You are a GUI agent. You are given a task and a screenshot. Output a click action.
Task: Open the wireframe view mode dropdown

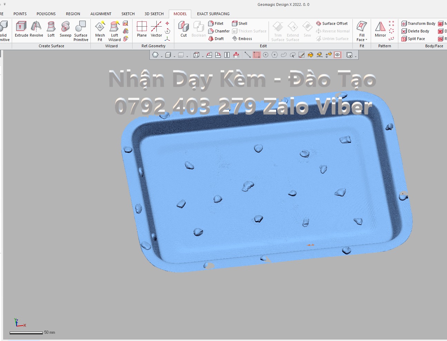click(x=203, y=56)
